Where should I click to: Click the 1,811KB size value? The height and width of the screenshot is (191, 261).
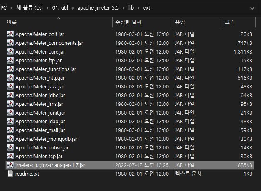pyautogui.click(x=243, y=52)
